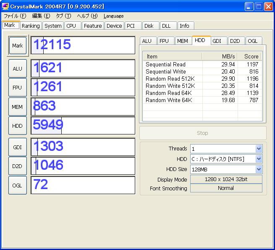
Task: Click the MB/s column header
Action: [x=220, y=56]
